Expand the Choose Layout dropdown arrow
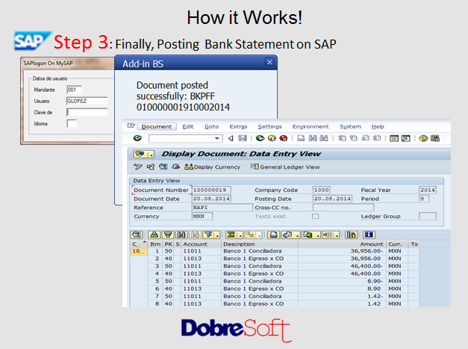The height and width of the screenshot is (349, 468). point(337,235)
